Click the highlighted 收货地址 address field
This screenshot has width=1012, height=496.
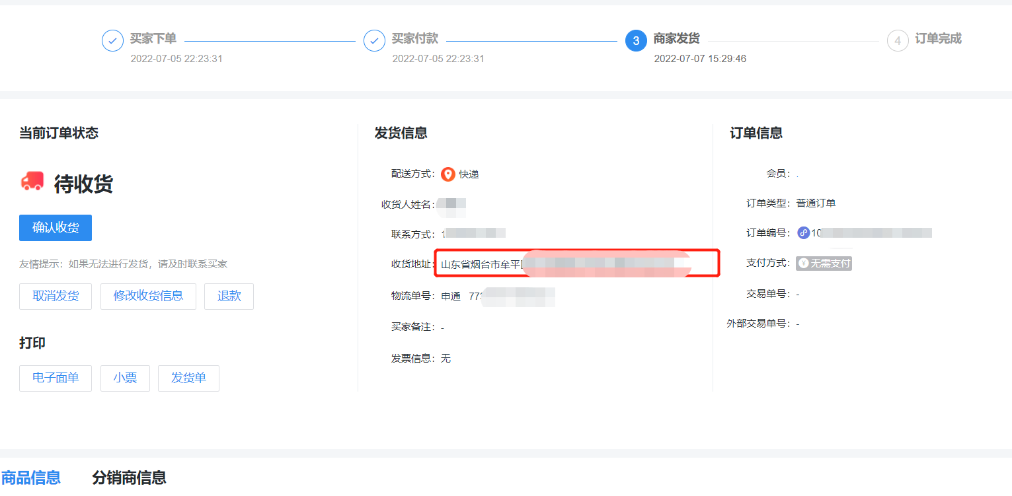pos(576,264)
